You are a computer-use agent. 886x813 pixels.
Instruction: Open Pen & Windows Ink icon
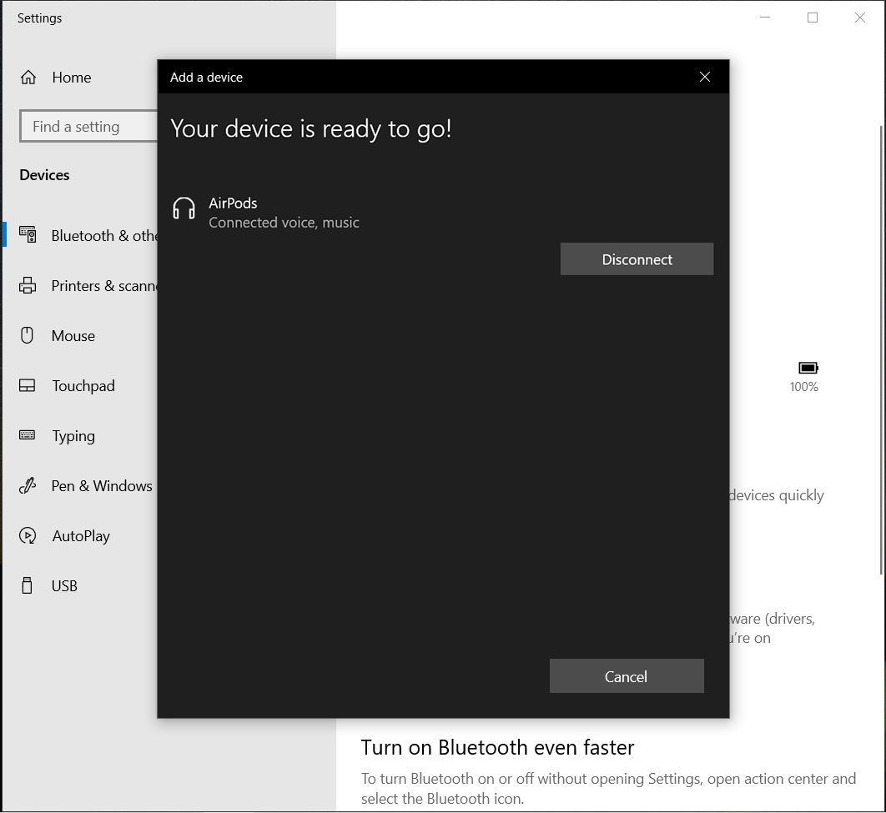pyautogui.click(x=28, y=485)
